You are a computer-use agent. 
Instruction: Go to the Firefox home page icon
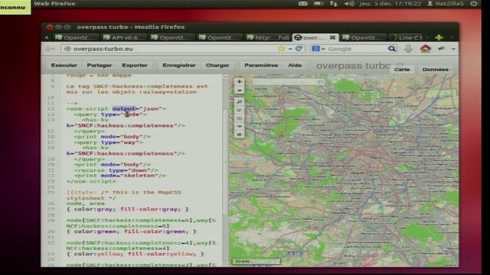426,49
